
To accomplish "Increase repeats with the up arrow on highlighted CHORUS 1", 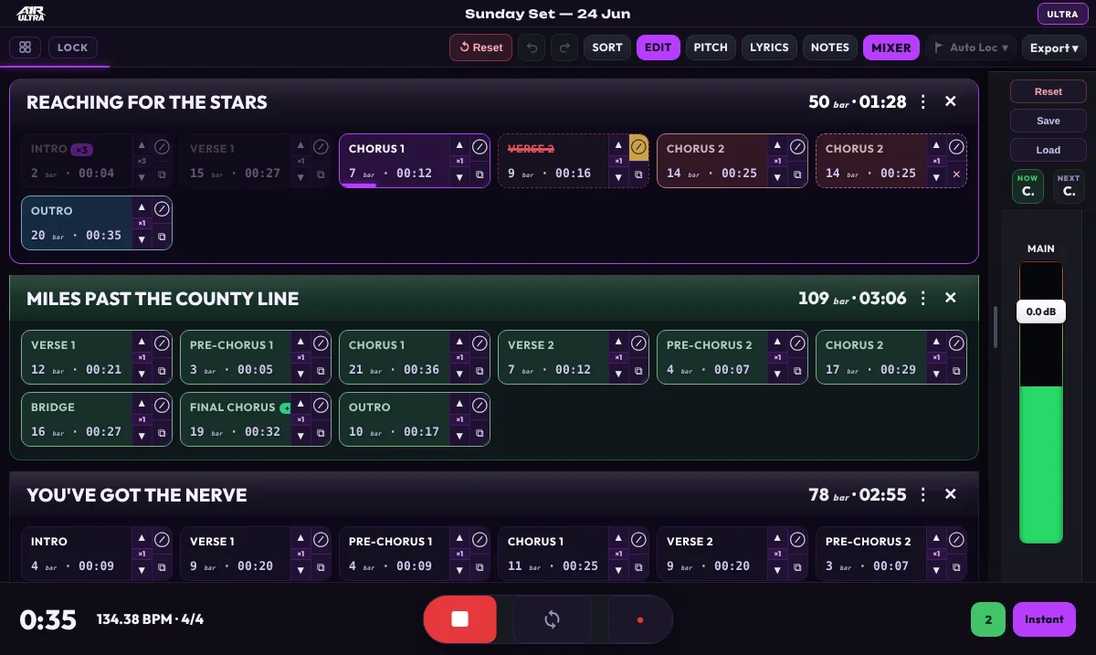I will pyautogui.click(x=459, y=146).
